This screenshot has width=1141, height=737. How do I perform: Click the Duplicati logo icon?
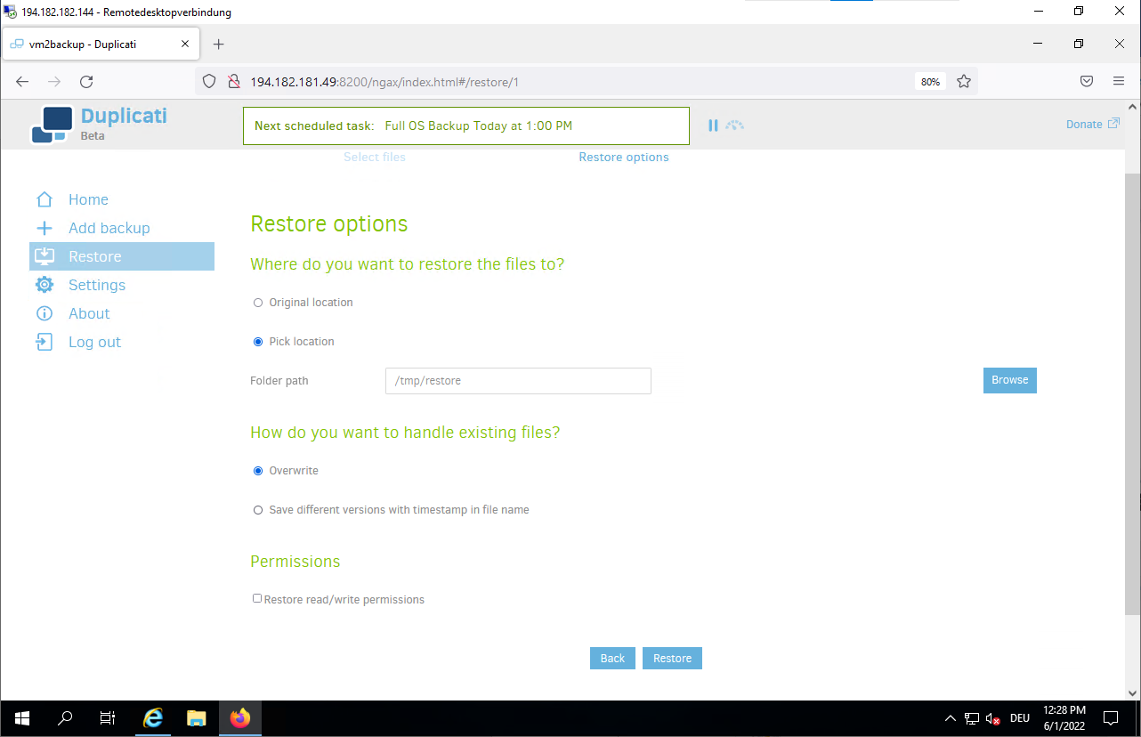[52, 125]
